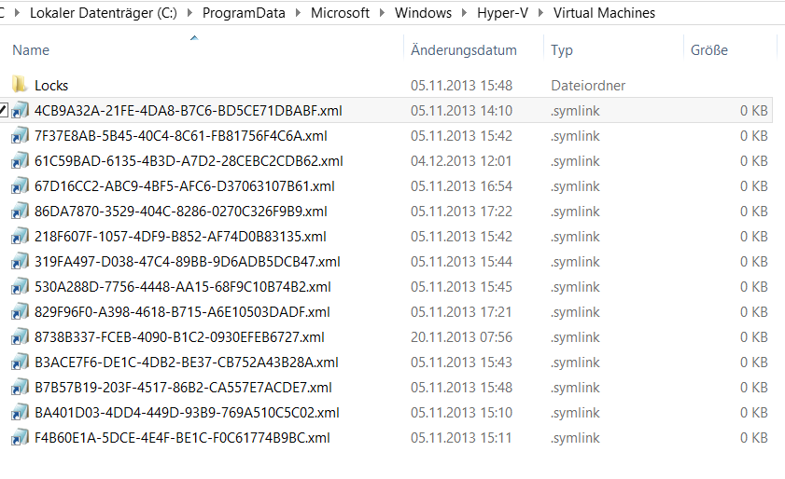Sort by Typ column header

click(x=562, y=50)
